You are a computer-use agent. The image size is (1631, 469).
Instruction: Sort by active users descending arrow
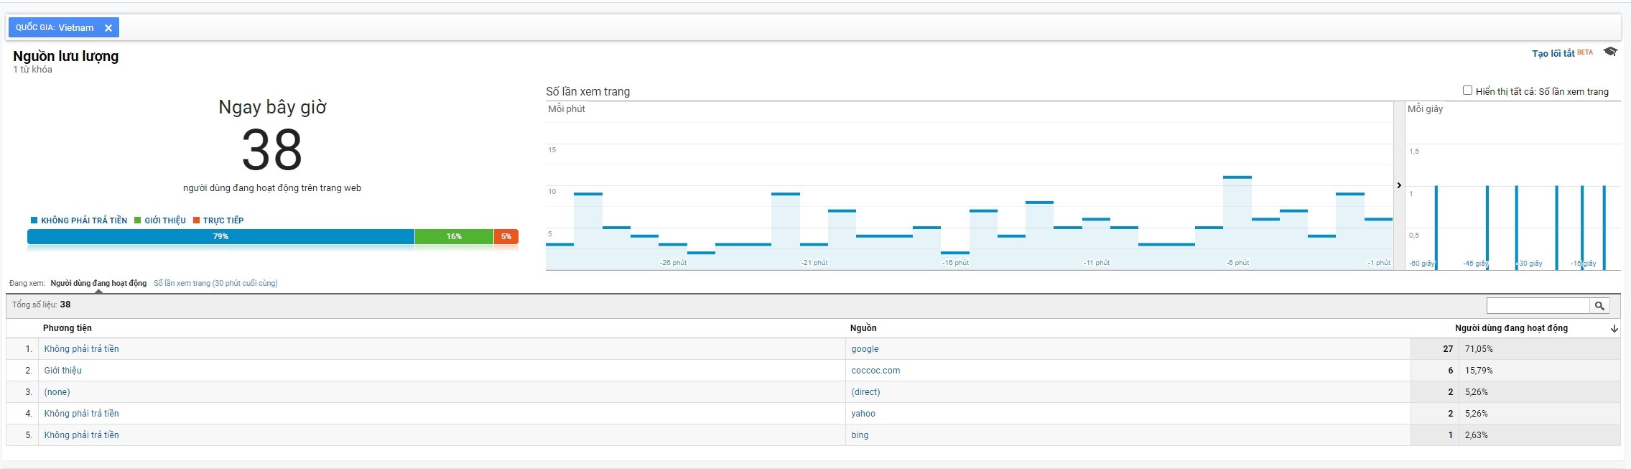pos(1614,329)
